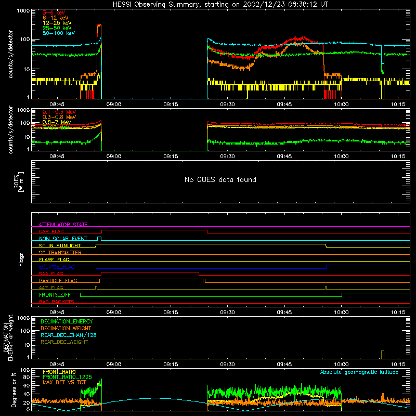Click the olive REAR_DEC_WEIGHT legend label
The height and width of the screenshot is (416, 416).
tap(64, 342)
